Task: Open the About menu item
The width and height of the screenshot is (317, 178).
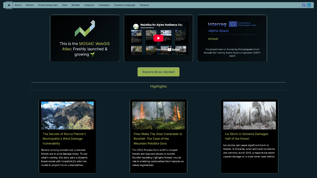Action: click(x=18, y=5)
